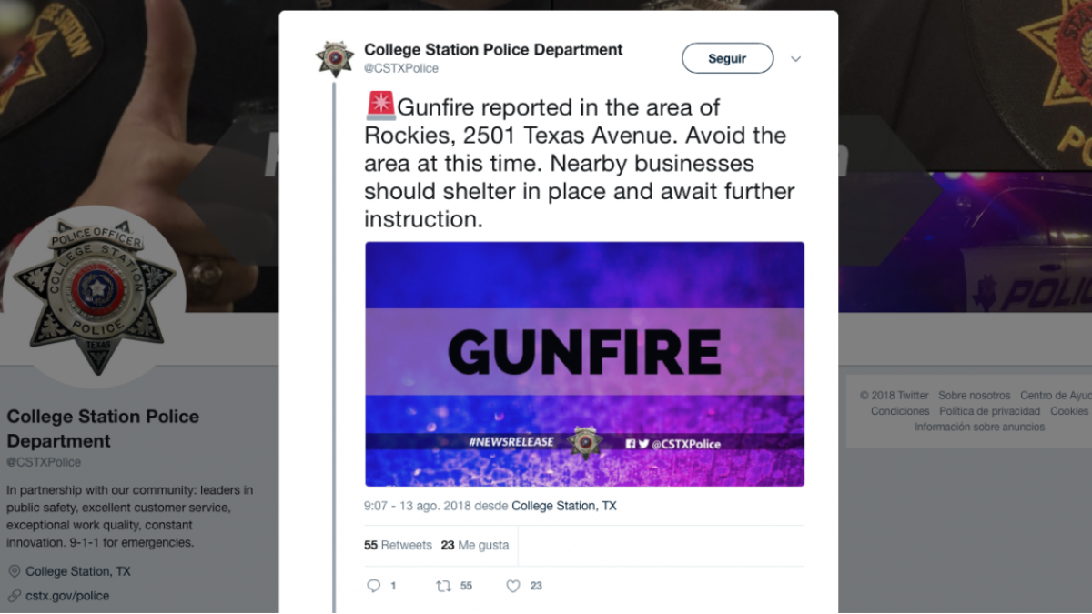1092x614 pixels.
Task: Open the GUNFIRE news release image
Action: point(584,364)
